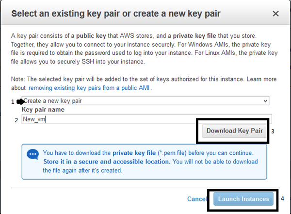Click the step number 1 annotation

coord(14,101)
